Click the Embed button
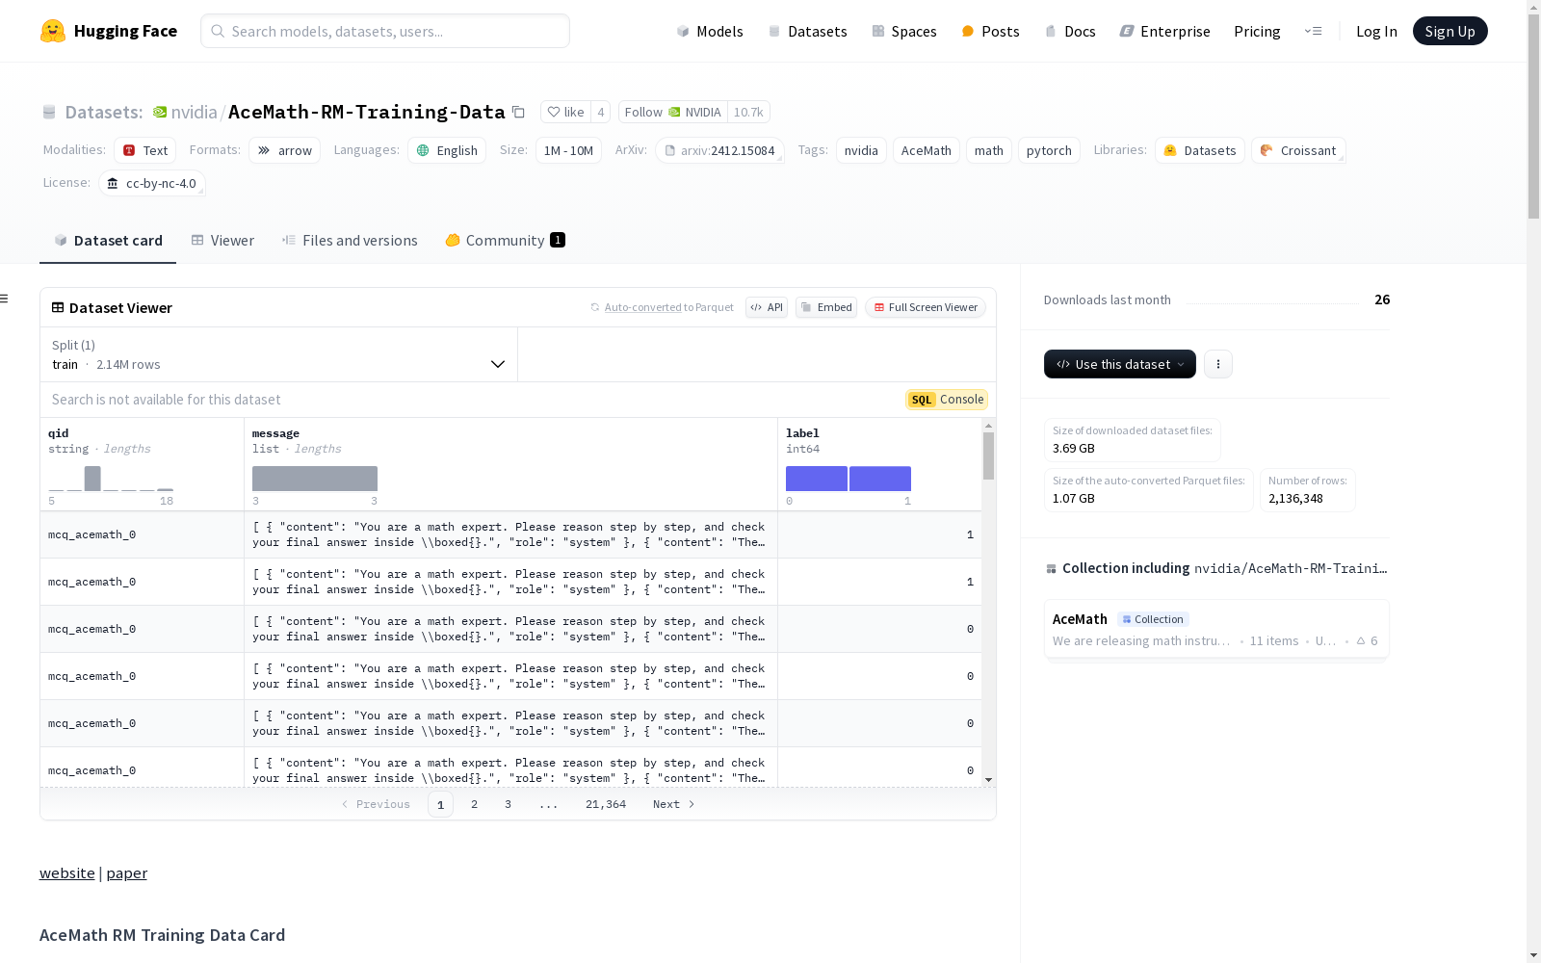Screen dimensions: 1541x963 coord(826,307)
